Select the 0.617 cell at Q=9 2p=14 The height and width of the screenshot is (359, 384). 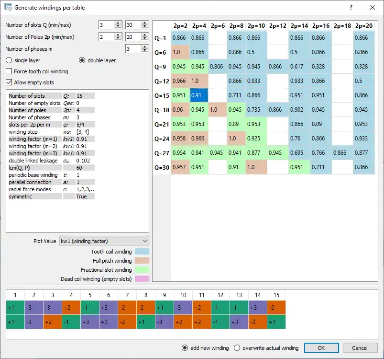(x=299, y=66)
